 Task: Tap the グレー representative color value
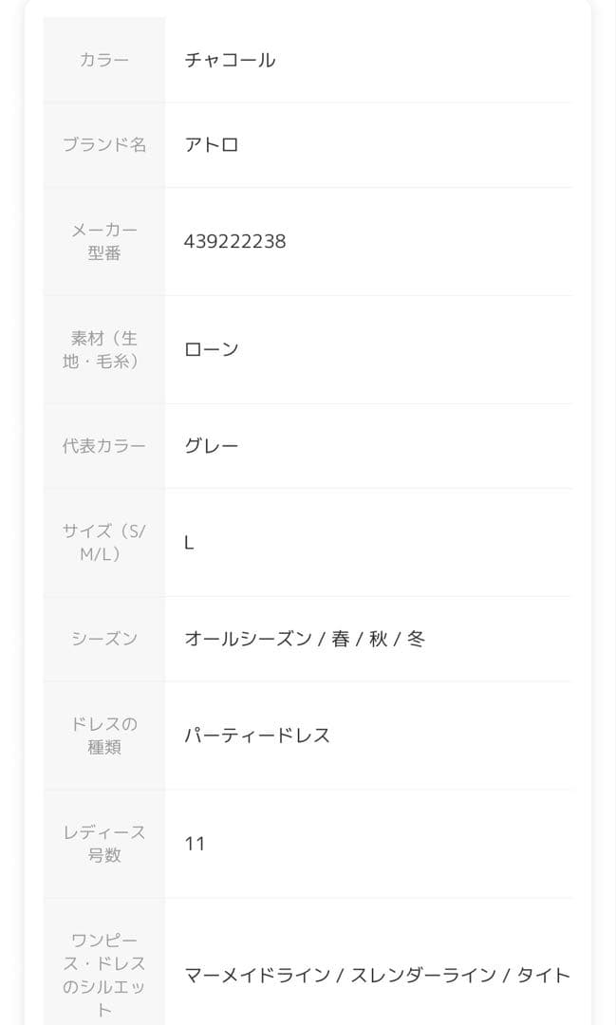[x=212, y=446]
